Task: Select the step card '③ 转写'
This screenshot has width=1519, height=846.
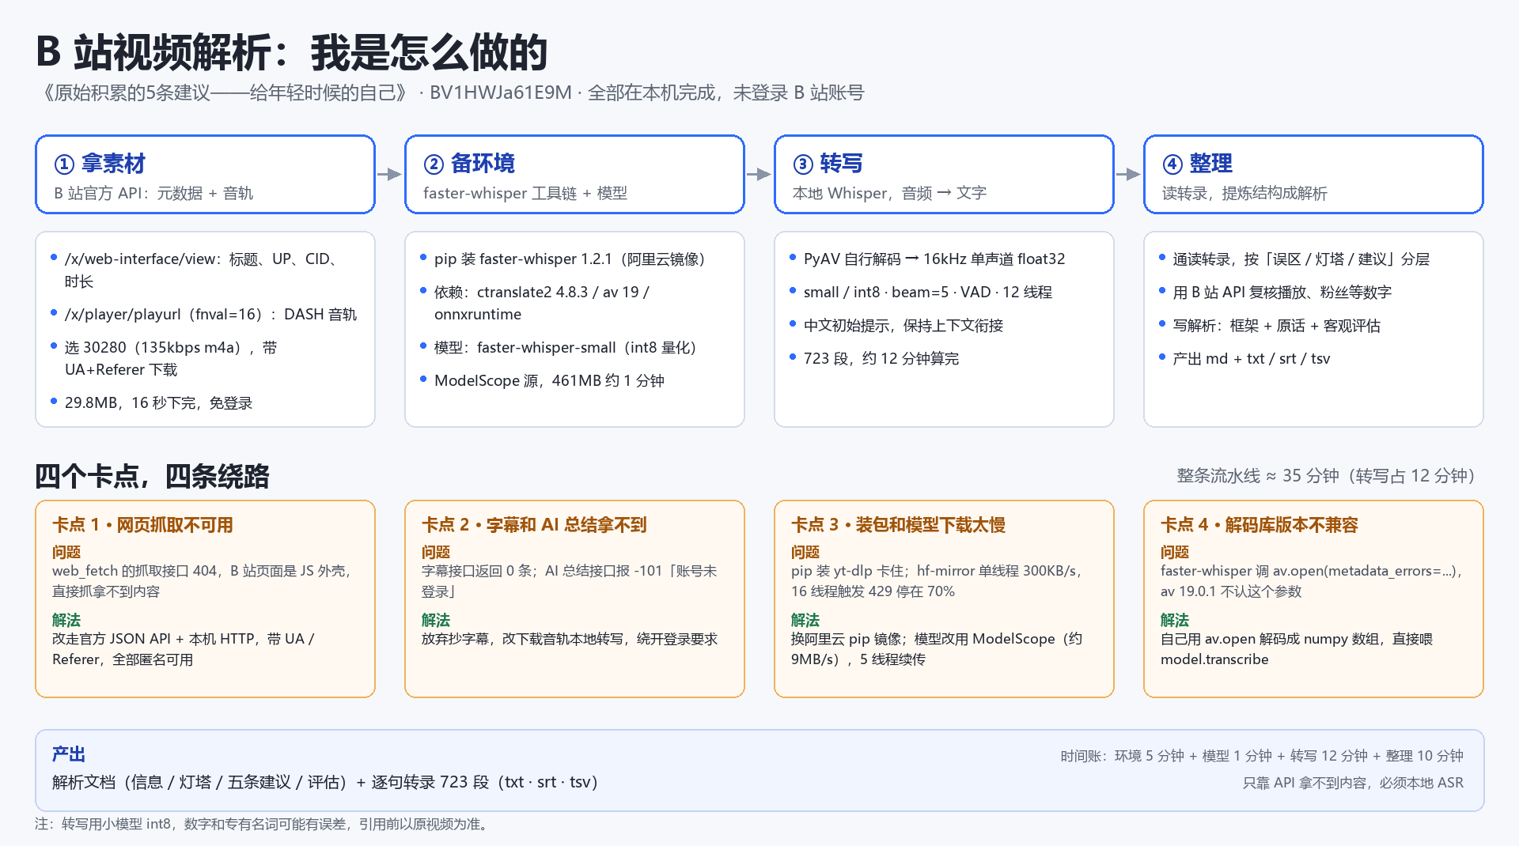Action: 944,174
